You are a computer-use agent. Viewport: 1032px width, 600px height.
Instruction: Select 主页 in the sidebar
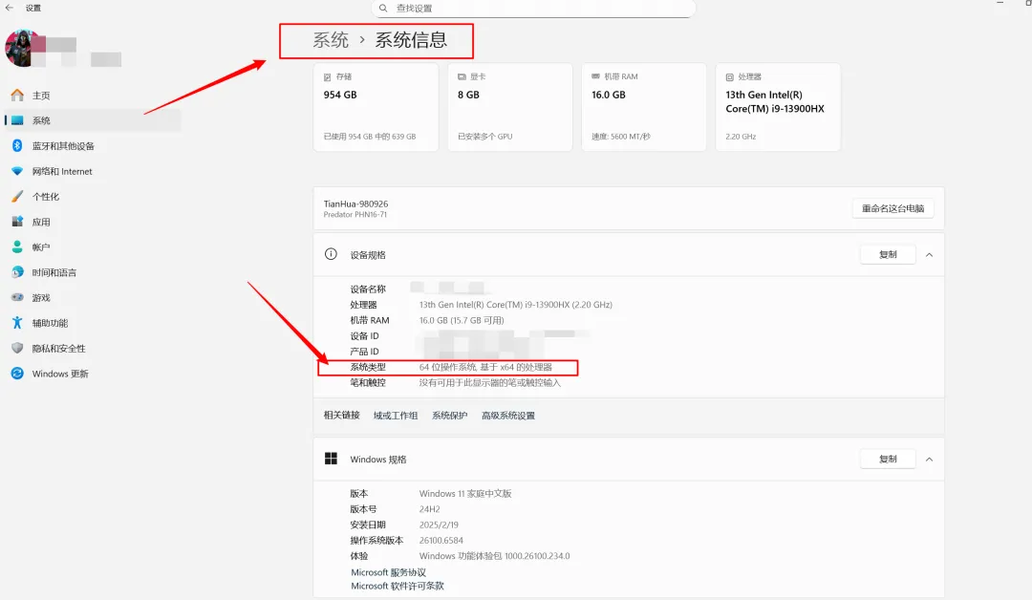click(x=92, y=96)
